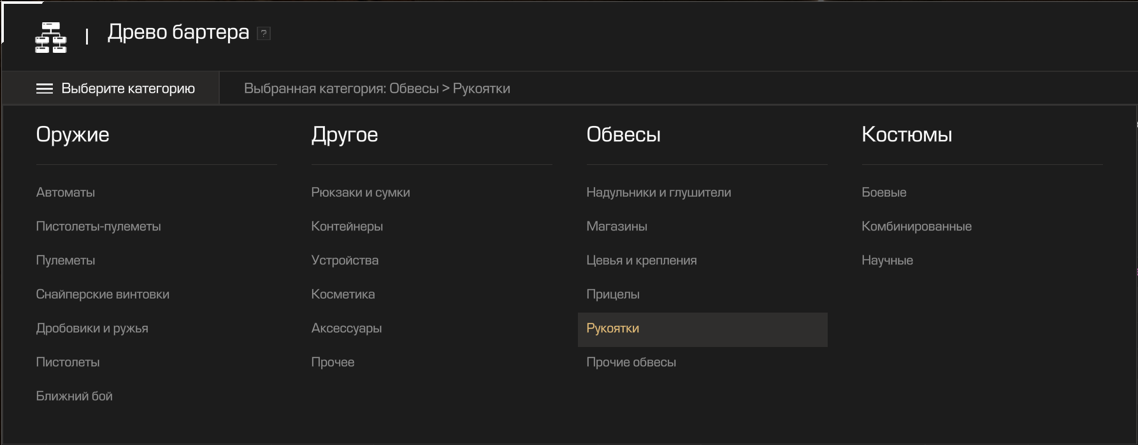This screenshot has width=1138, height=445.
Task: Select Дробовики и ружья
Action: tap(92, 328)
